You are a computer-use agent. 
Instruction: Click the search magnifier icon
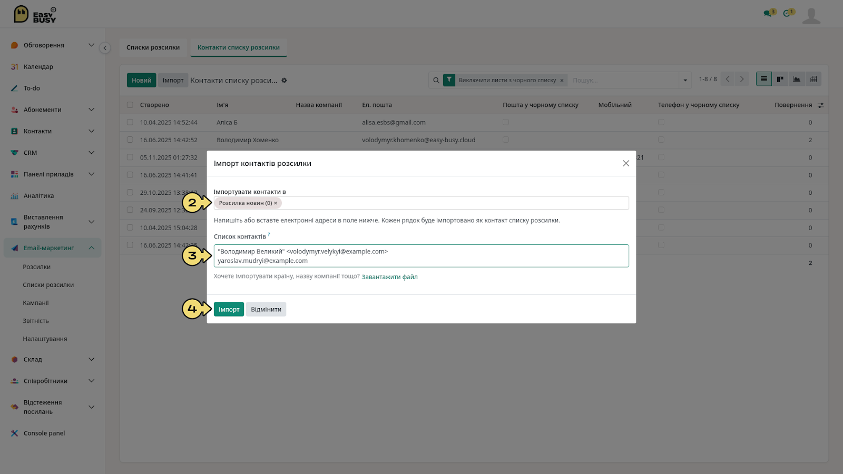point(436,81)
